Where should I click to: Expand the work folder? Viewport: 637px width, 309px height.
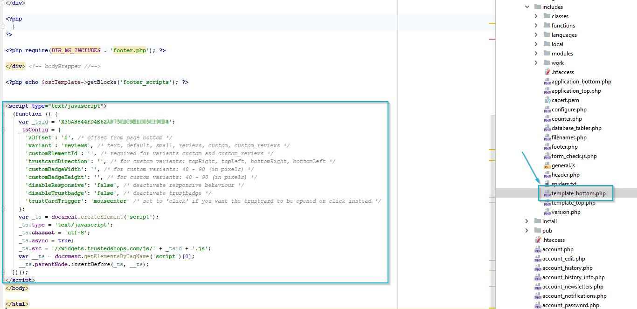[x=536, y=63]
